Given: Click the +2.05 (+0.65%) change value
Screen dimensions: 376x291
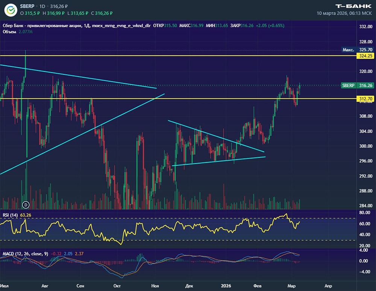Looking at the screenshot, I should (x=270, y=26).
